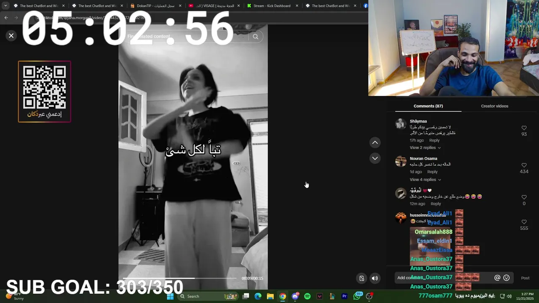Switch to Stream - Kick Dashboard tab
This screenshot has height=303, width=539.
point(272,6)
